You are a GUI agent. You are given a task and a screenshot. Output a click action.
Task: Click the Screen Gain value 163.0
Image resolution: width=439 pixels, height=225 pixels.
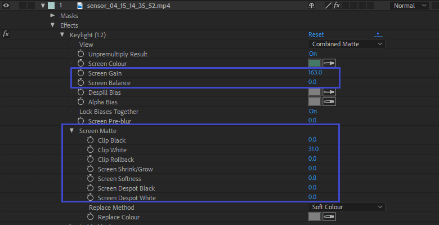tap(315, 72)
